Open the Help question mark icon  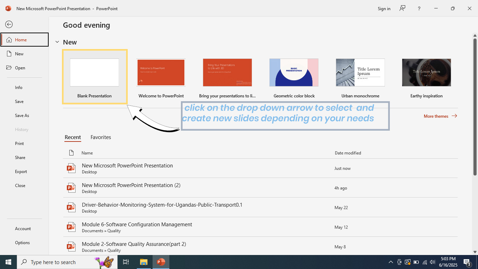(419, 9)
